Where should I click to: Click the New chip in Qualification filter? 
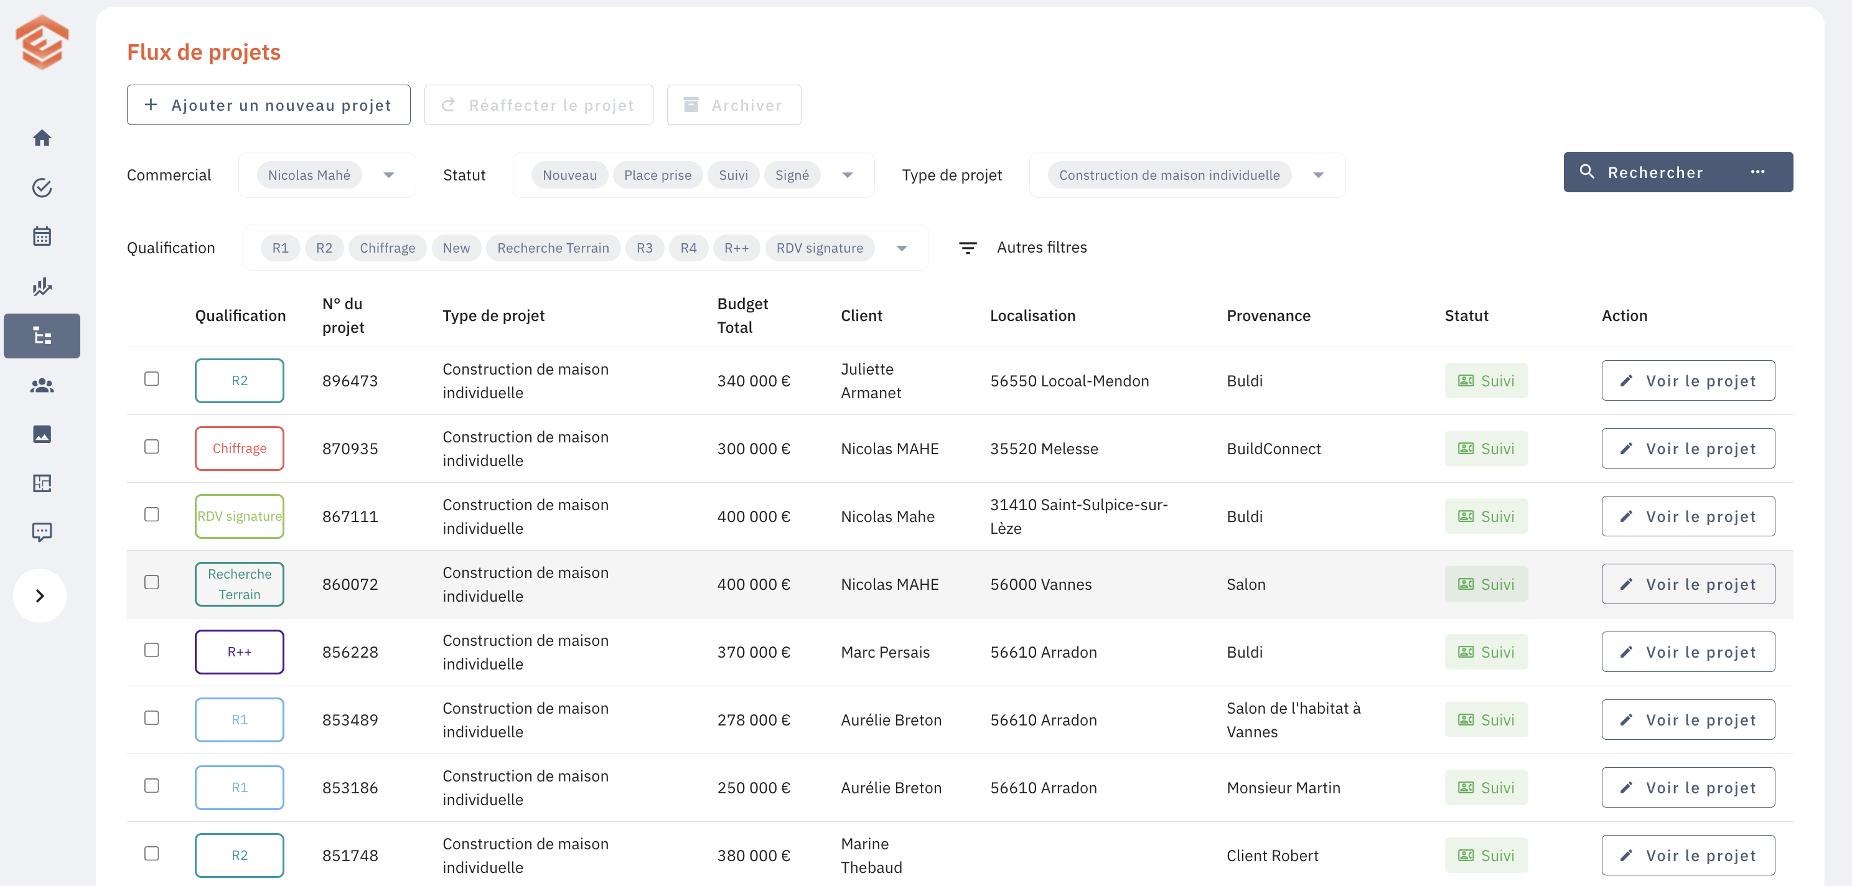click(x=456, y=248)
